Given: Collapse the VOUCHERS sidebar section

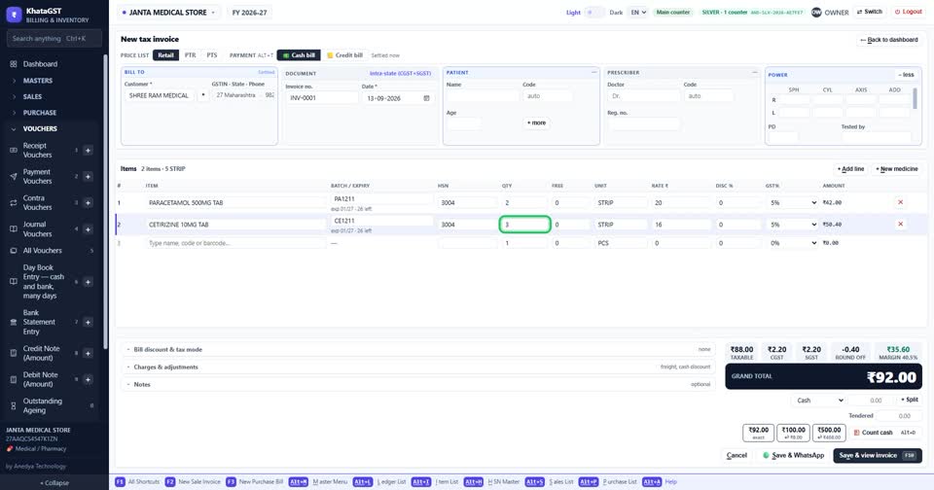Looking at the screenshot, I should pyautogui.click(x=40, y=128).
